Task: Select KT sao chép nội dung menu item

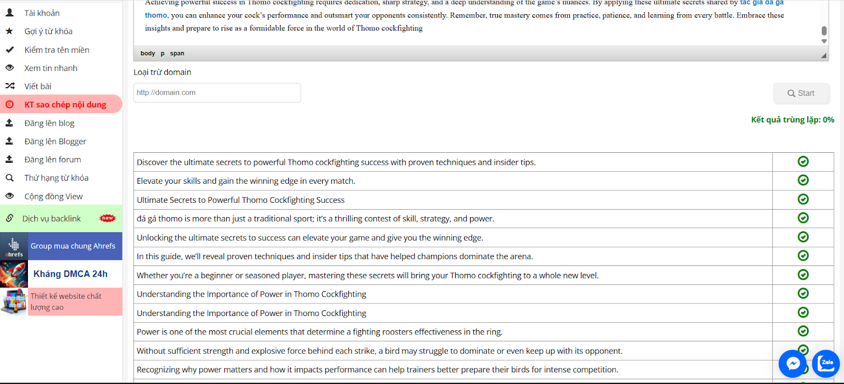Action: [61, 104]
